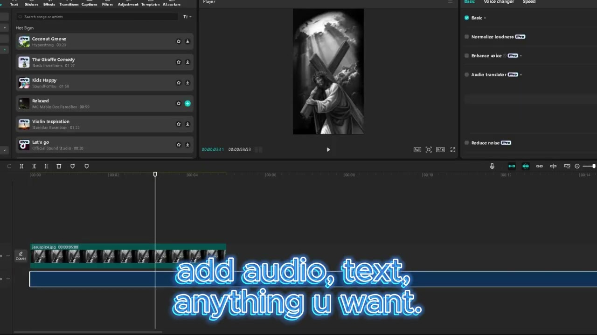This screenshot has width=597, height=335.
Task: Click the Coconut Groove album thumbnail
Action: [24, 41]
